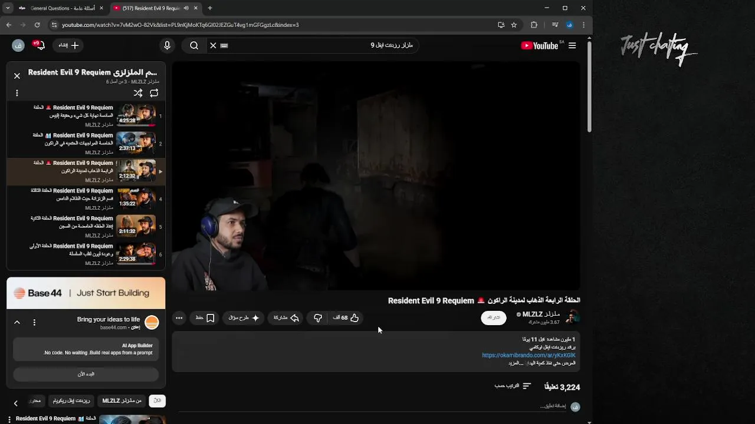Close the General Questions browser tab

click(x=101, y=8)
